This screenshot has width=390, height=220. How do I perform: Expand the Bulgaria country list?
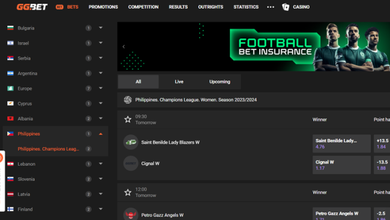[x=101, y=28]
